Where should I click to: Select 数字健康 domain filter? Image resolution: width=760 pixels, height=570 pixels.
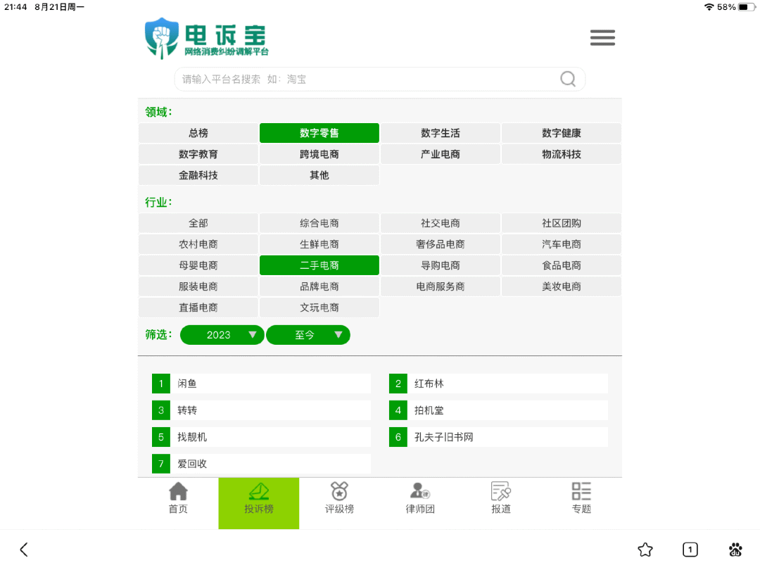point(562,133)
